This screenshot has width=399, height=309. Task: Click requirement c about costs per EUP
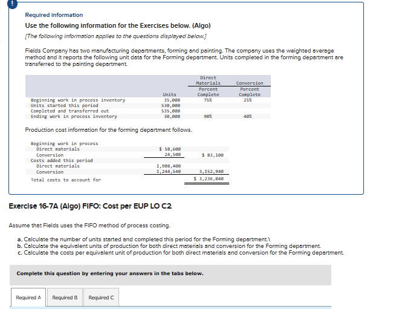181,253
